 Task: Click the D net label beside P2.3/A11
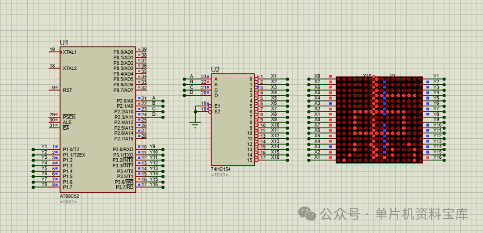pos(154,114)
